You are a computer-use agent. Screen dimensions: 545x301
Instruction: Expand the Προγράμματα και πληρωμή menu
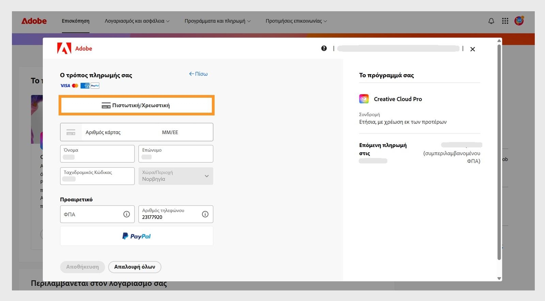217,21
